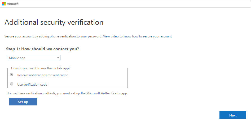
Task: Click the Microsoft Authenticator app instruction text
Action: coord(68,93)
